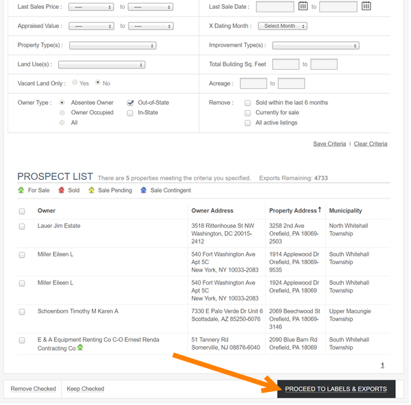Choose Absentee Owner radio button
This screenshot has height=405, width=411.
[62, 103]
